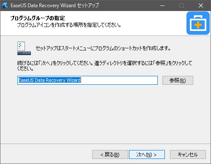Screen dimensions: 211x164
Task: Click the checklist shortcut icon
Action: (24, 48)
